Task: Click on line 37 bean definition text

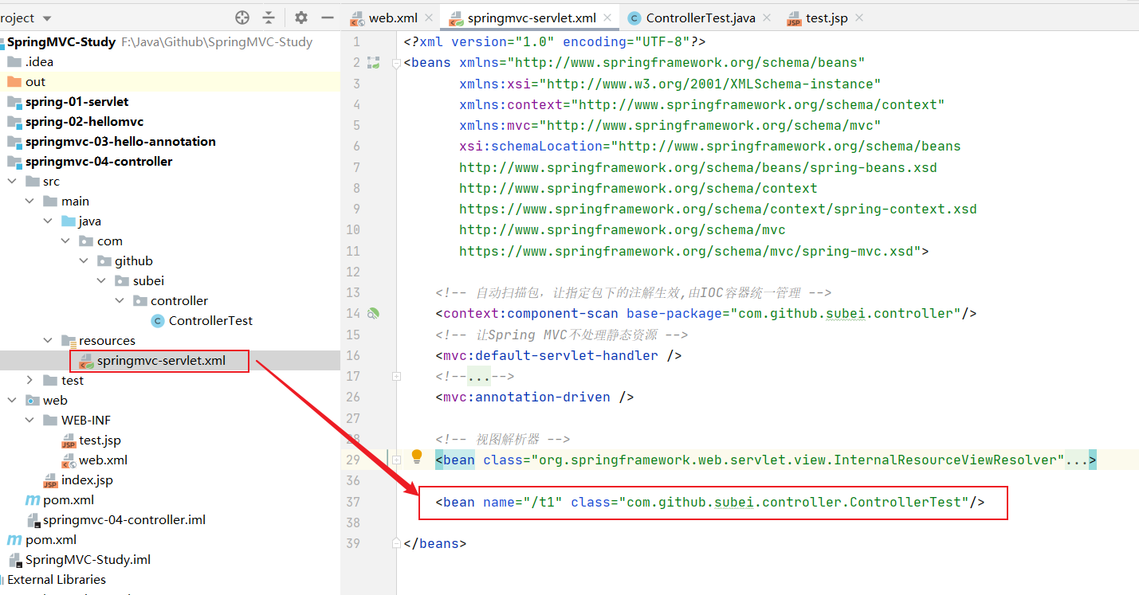Action: [709, 503]
